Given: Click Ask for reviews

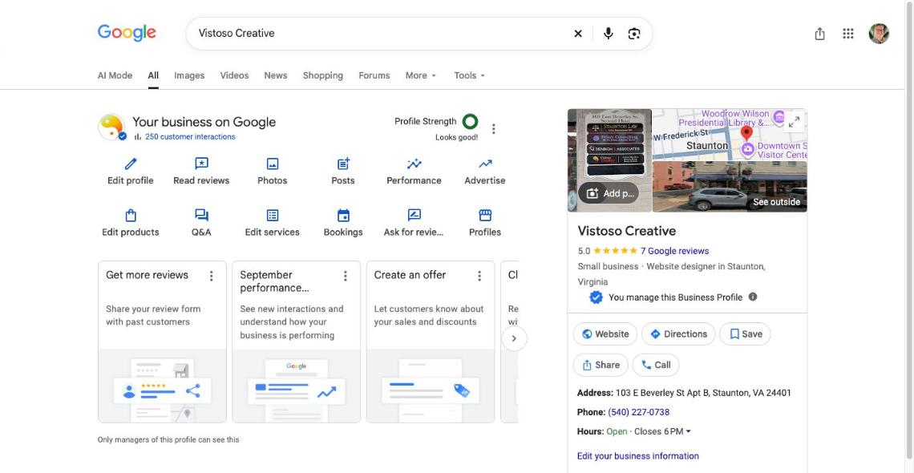Looking at the screenshot, I should click(414, 223).
